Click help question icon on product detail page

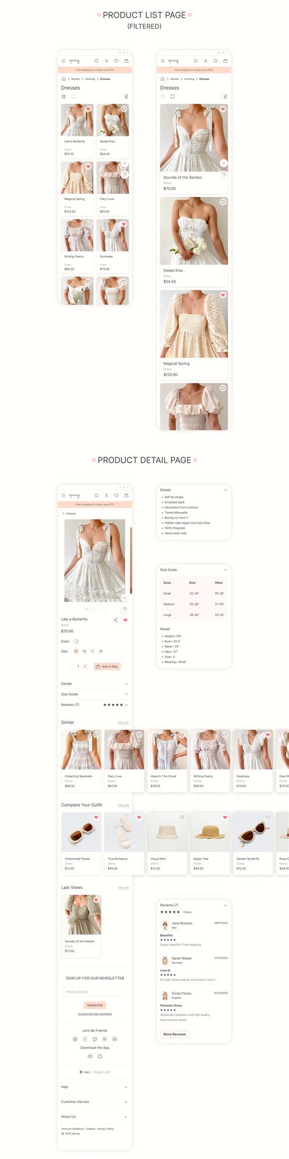124,609
